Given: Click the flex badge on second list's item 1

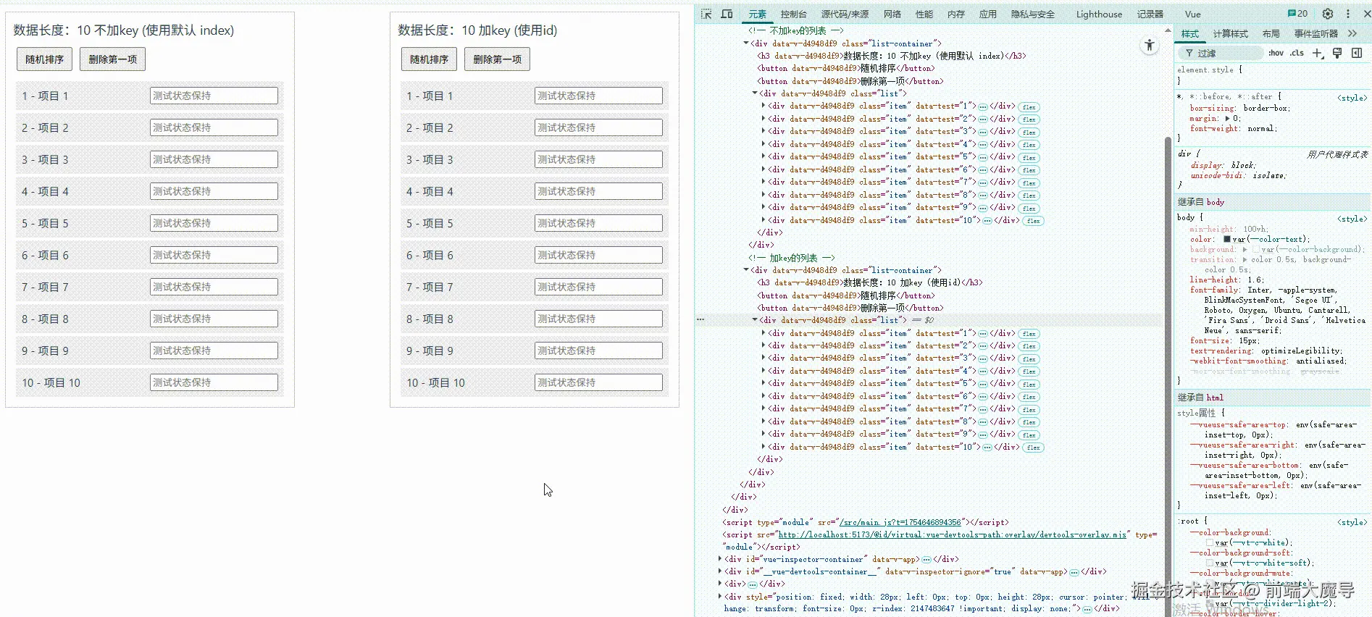Looking at the screenshot, I should pyautogui.click(x=1029, y=334).
